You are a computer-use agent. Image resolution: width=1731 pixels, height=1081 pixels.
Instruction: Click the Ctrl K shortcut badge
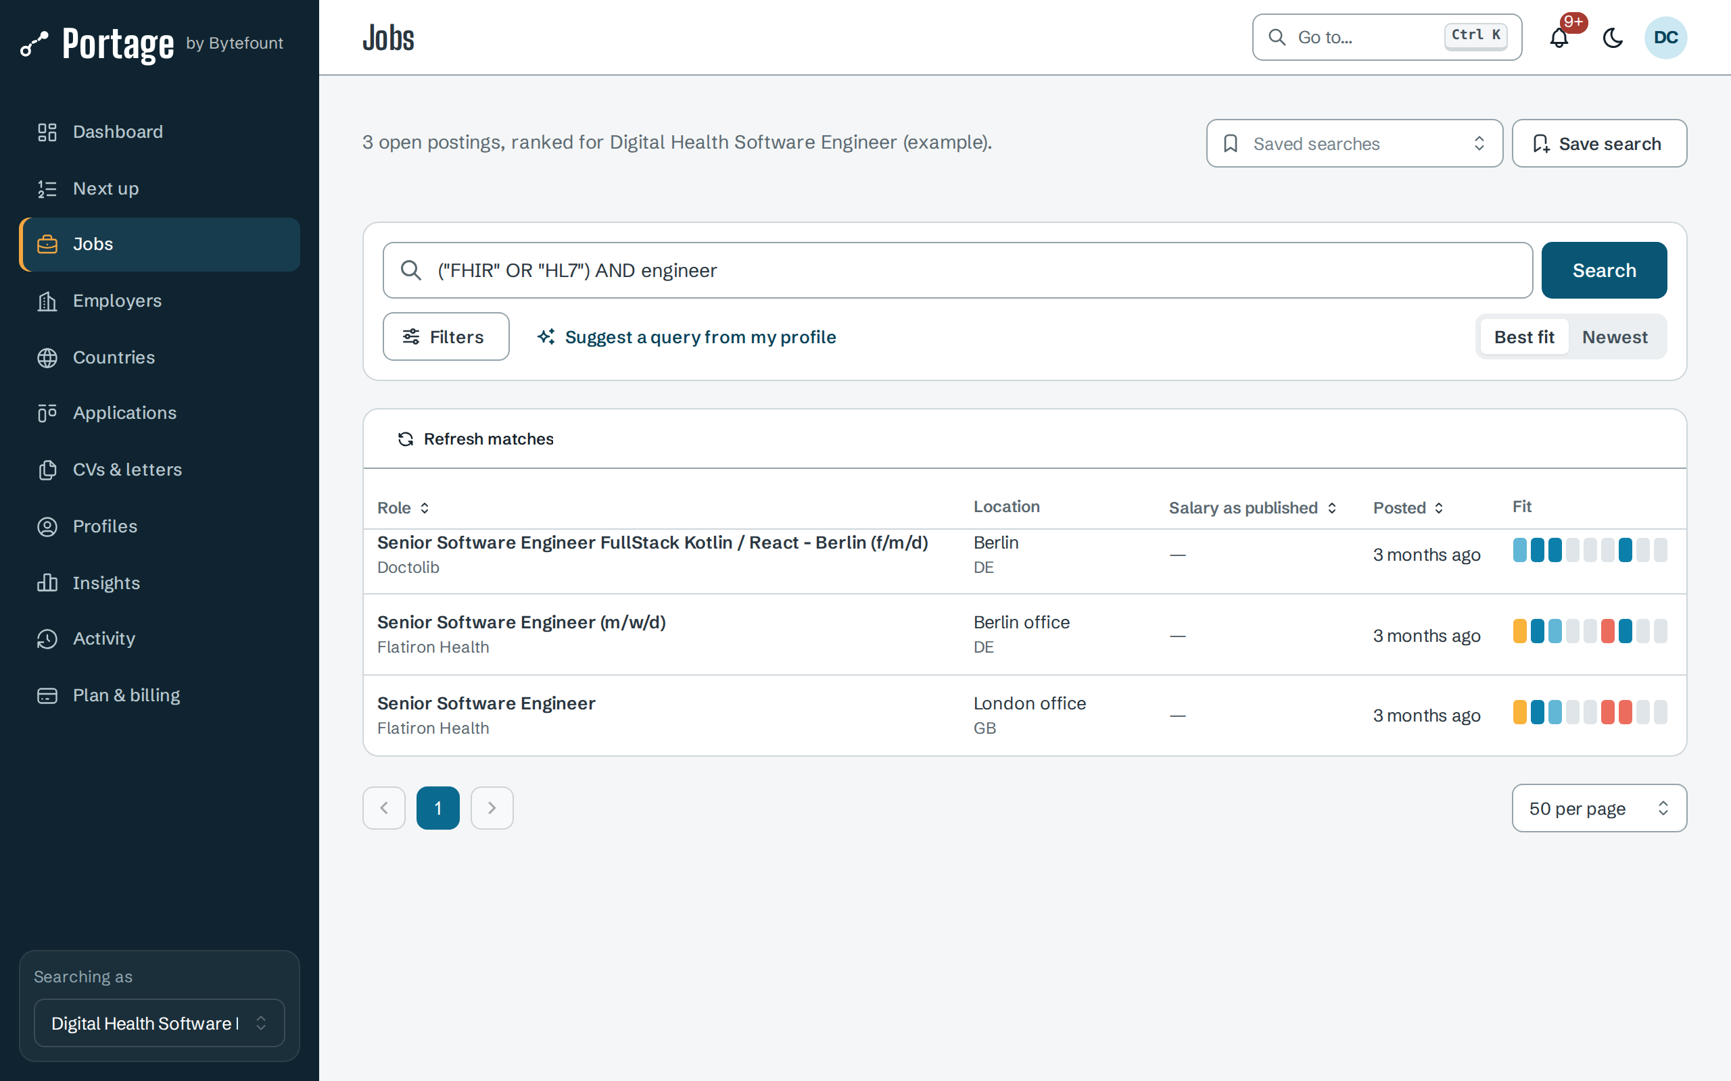pos(1475,36)
